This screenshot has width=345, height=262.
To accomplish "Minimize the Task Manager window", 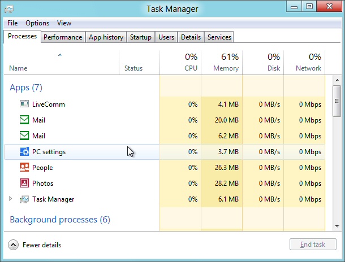I will pos(294,7).
